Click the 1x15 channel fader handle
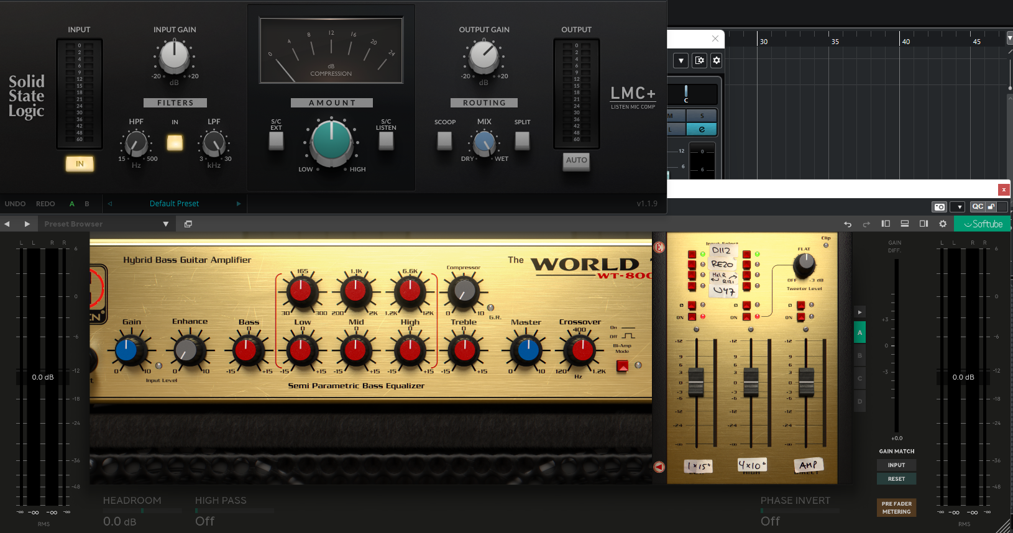The height and width of the screenshot is (533, 1013). pyautogui.click(x=696, y=381)
